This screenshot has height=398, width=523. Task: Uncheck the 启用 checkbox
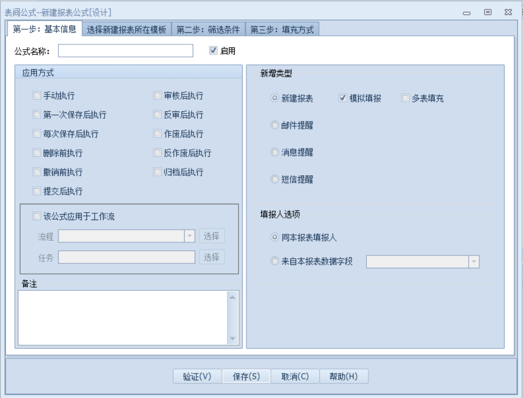[213, 51]
